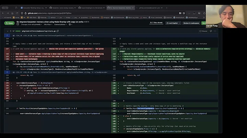
Task: Click the pkg/controllers/nodeoverlay/store.go file name
Action: 39,31
